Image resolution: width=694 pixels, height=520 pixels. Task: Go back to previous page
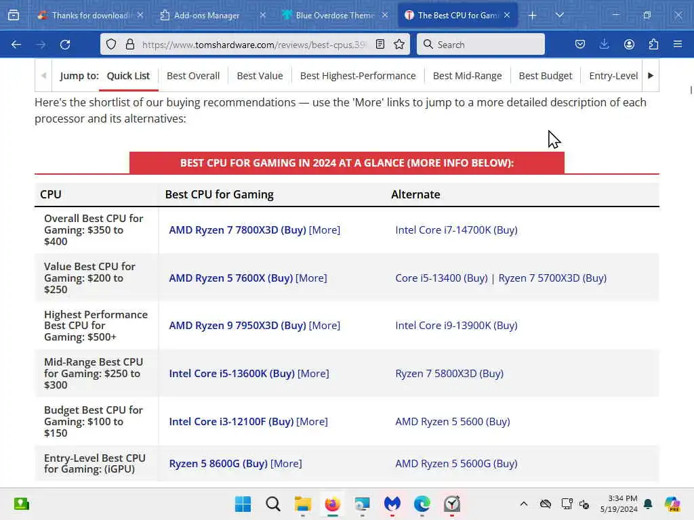[x=16, y=44]
